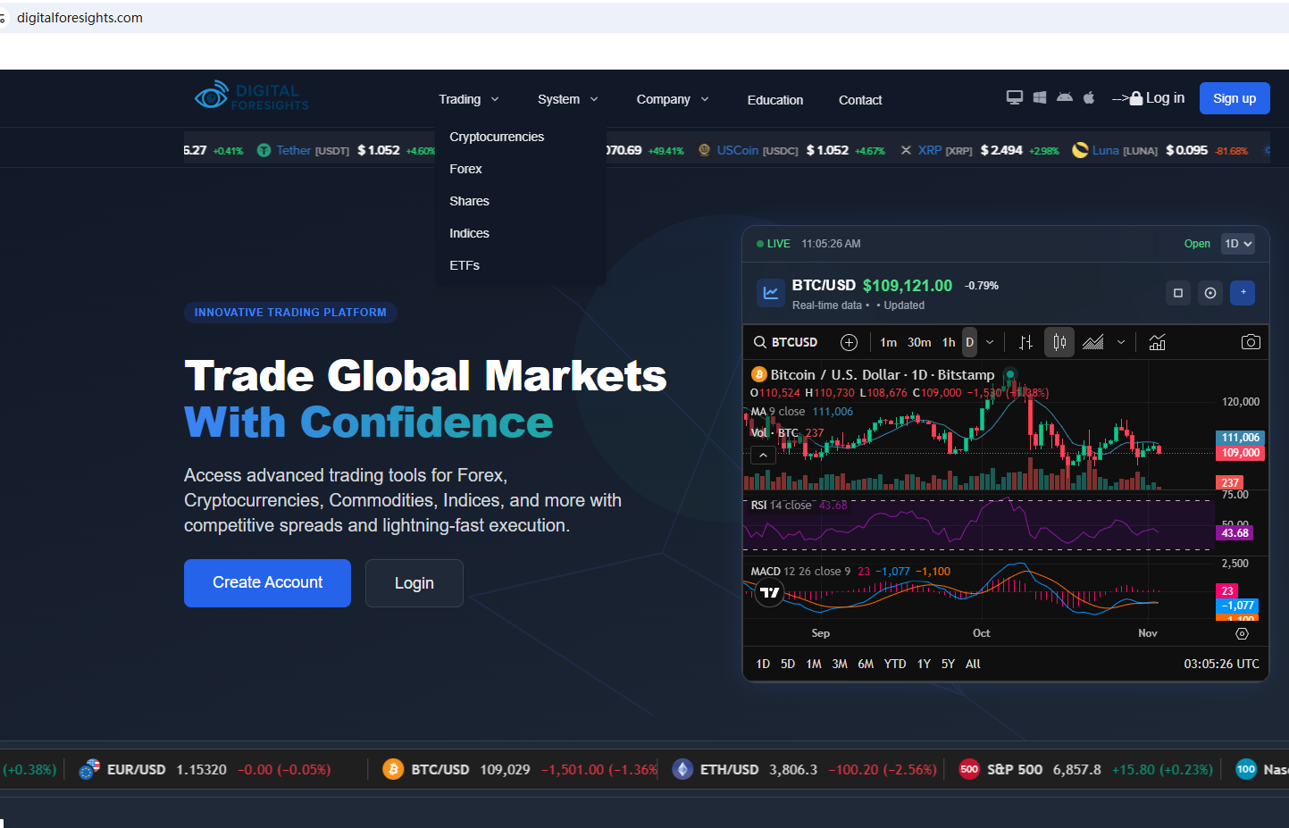The height and width of the screenshot is (828, 1289).
Task: Select the 1m chart interval
Action: pos(888,342)
